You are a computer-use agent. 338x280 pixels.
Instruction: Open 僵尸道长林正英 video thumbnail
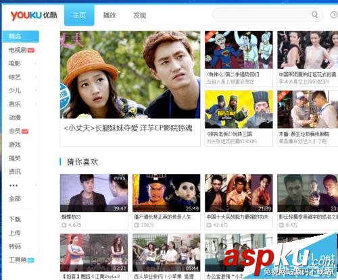(166, 193)
